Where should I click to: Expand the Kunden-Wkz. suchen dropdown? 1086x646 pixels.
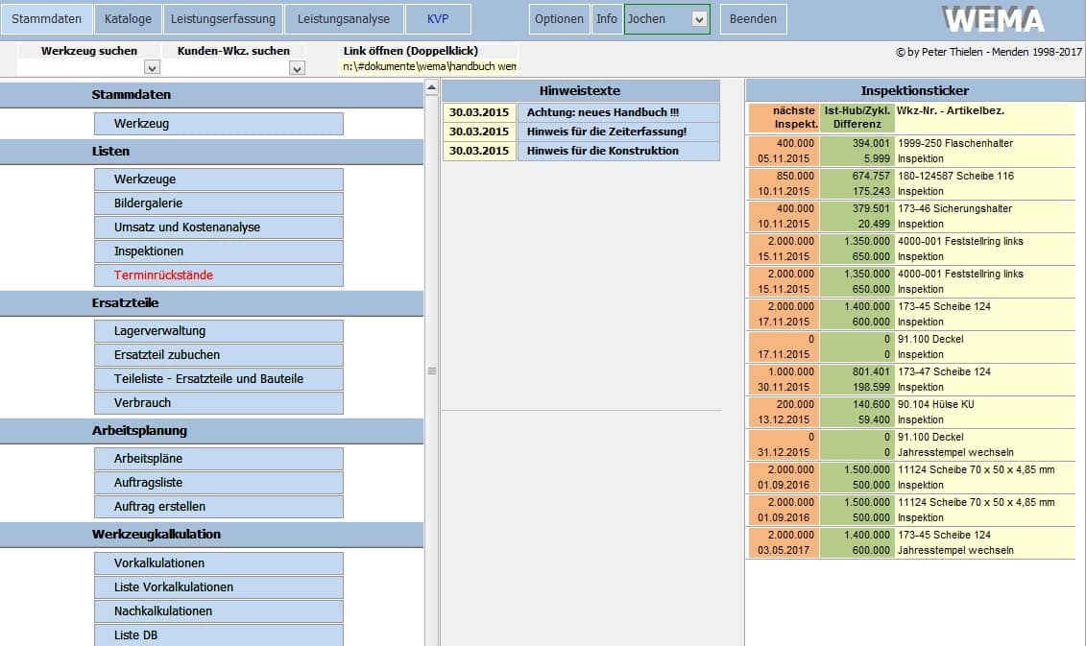(297, 68)
